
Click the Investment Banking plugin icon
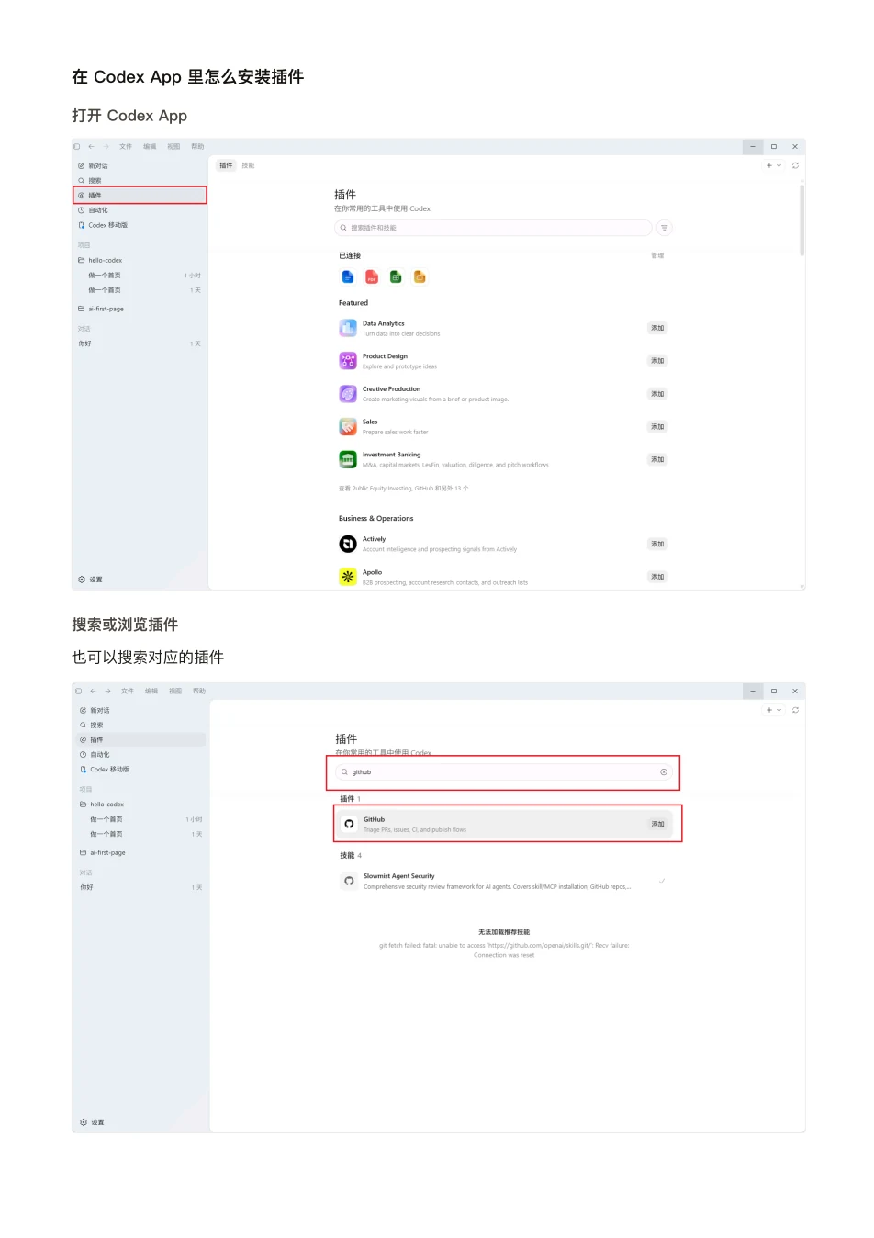click(x=348, y=459)
